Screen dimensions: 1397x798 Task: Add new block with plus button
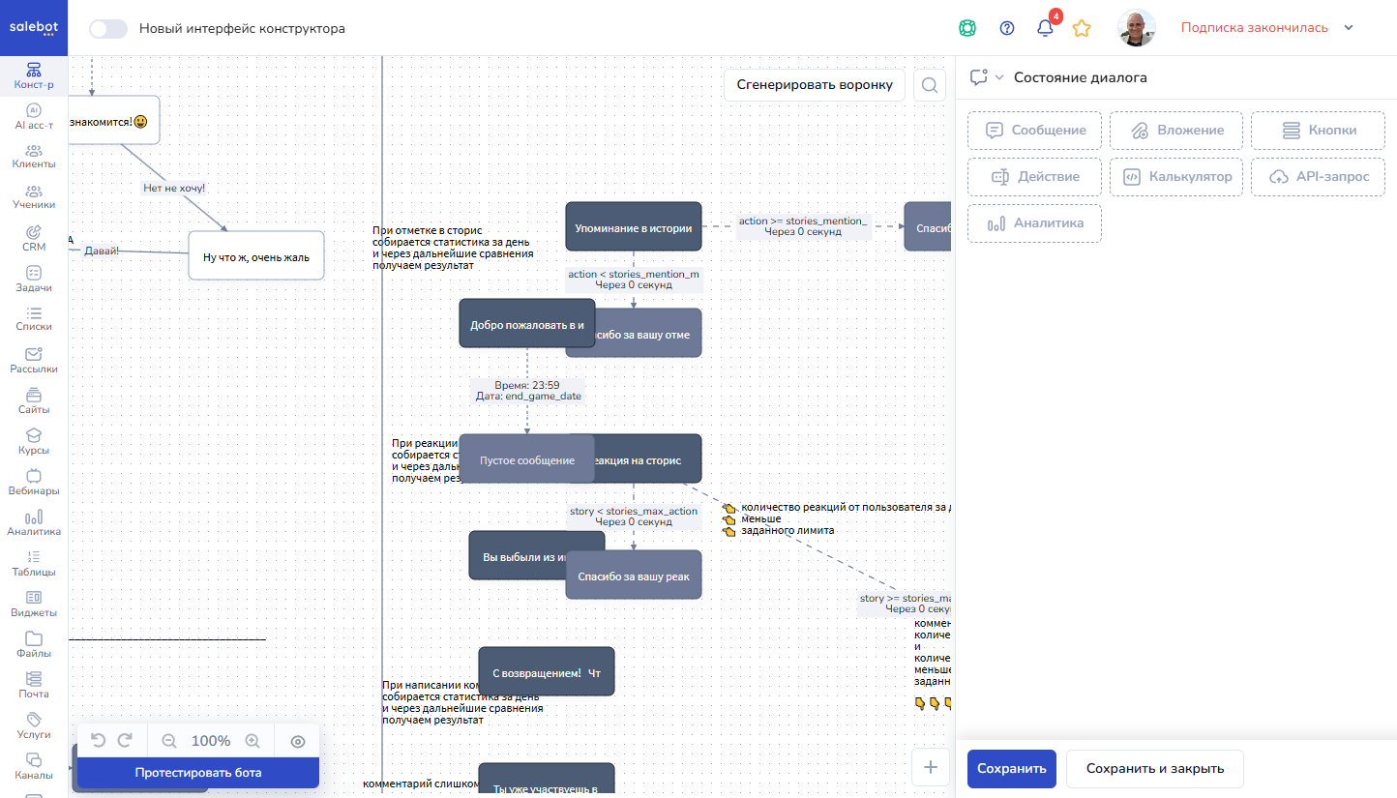point(931,767)
